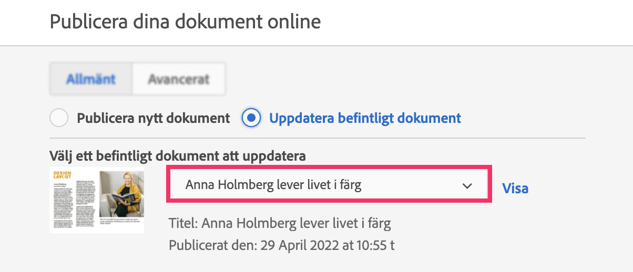Click the woman's photo in the preview
The image size is (633, 272).
[121, 194]
